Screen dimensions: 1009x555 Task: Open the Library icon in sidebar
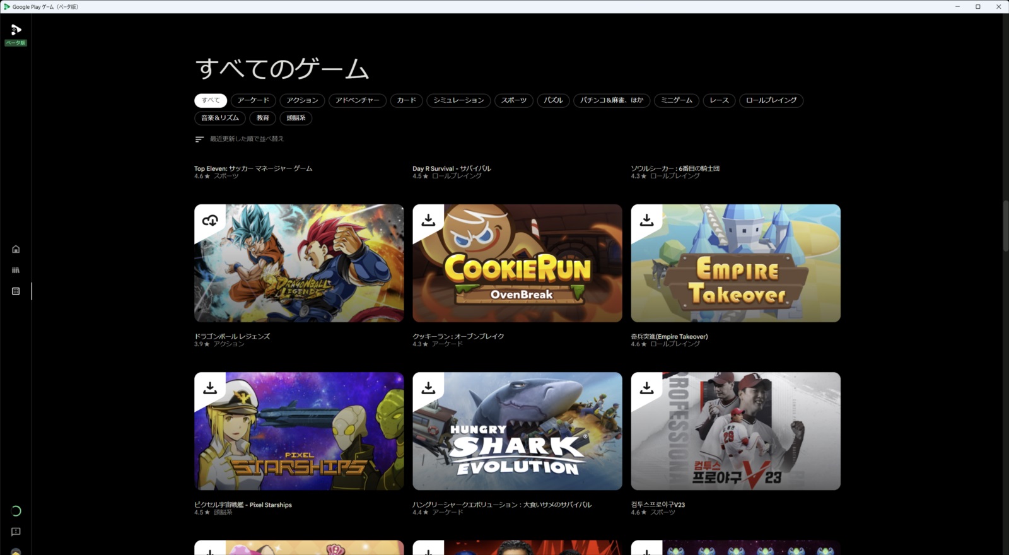16,270
